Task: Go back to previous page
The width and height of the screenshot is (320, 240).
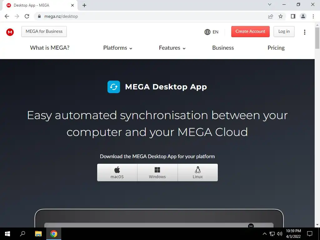Action: tap(7, 16)
